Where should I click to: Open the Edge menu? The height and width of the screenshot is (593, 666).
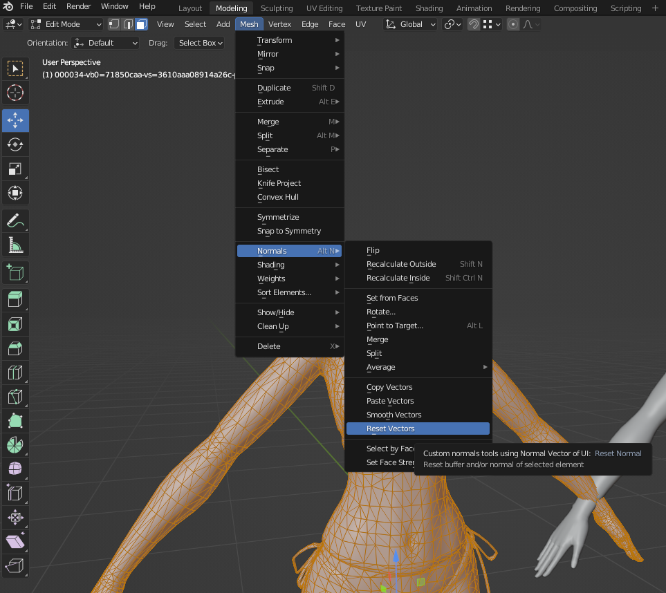click(310, 24)
